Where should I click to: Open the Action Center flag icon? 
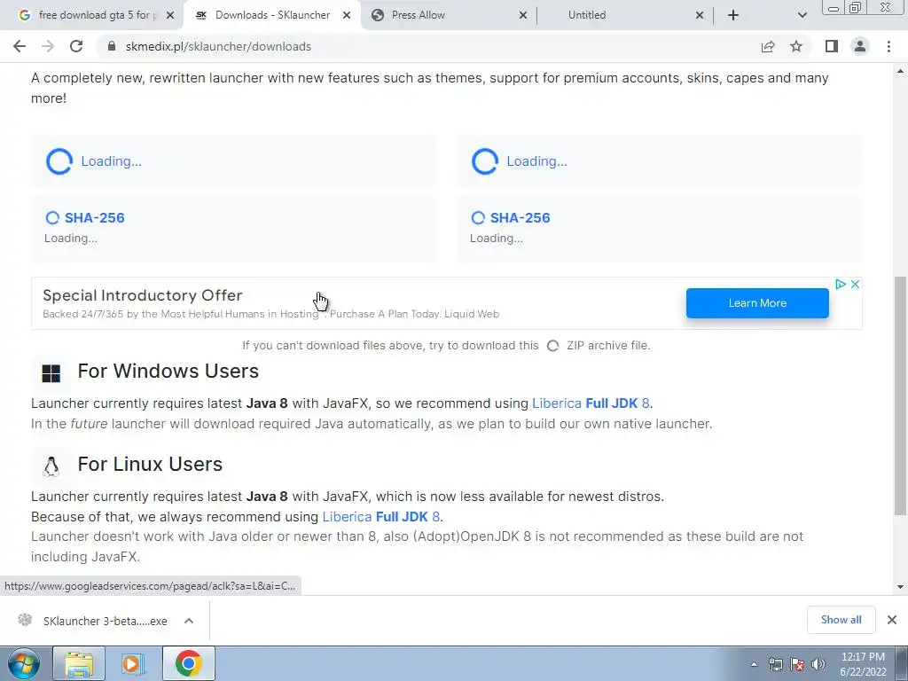797,664
